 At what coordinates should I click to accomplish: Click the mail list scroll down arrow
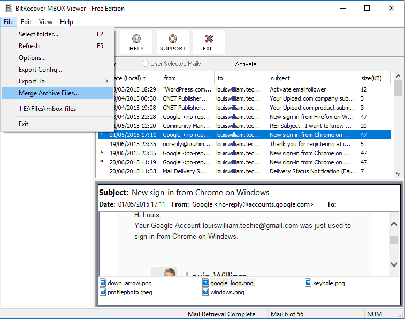[398, 174]
